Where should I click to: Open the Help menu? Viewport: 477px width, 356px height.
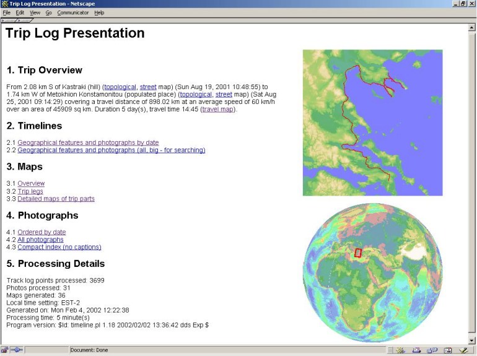tap(99, 12)
